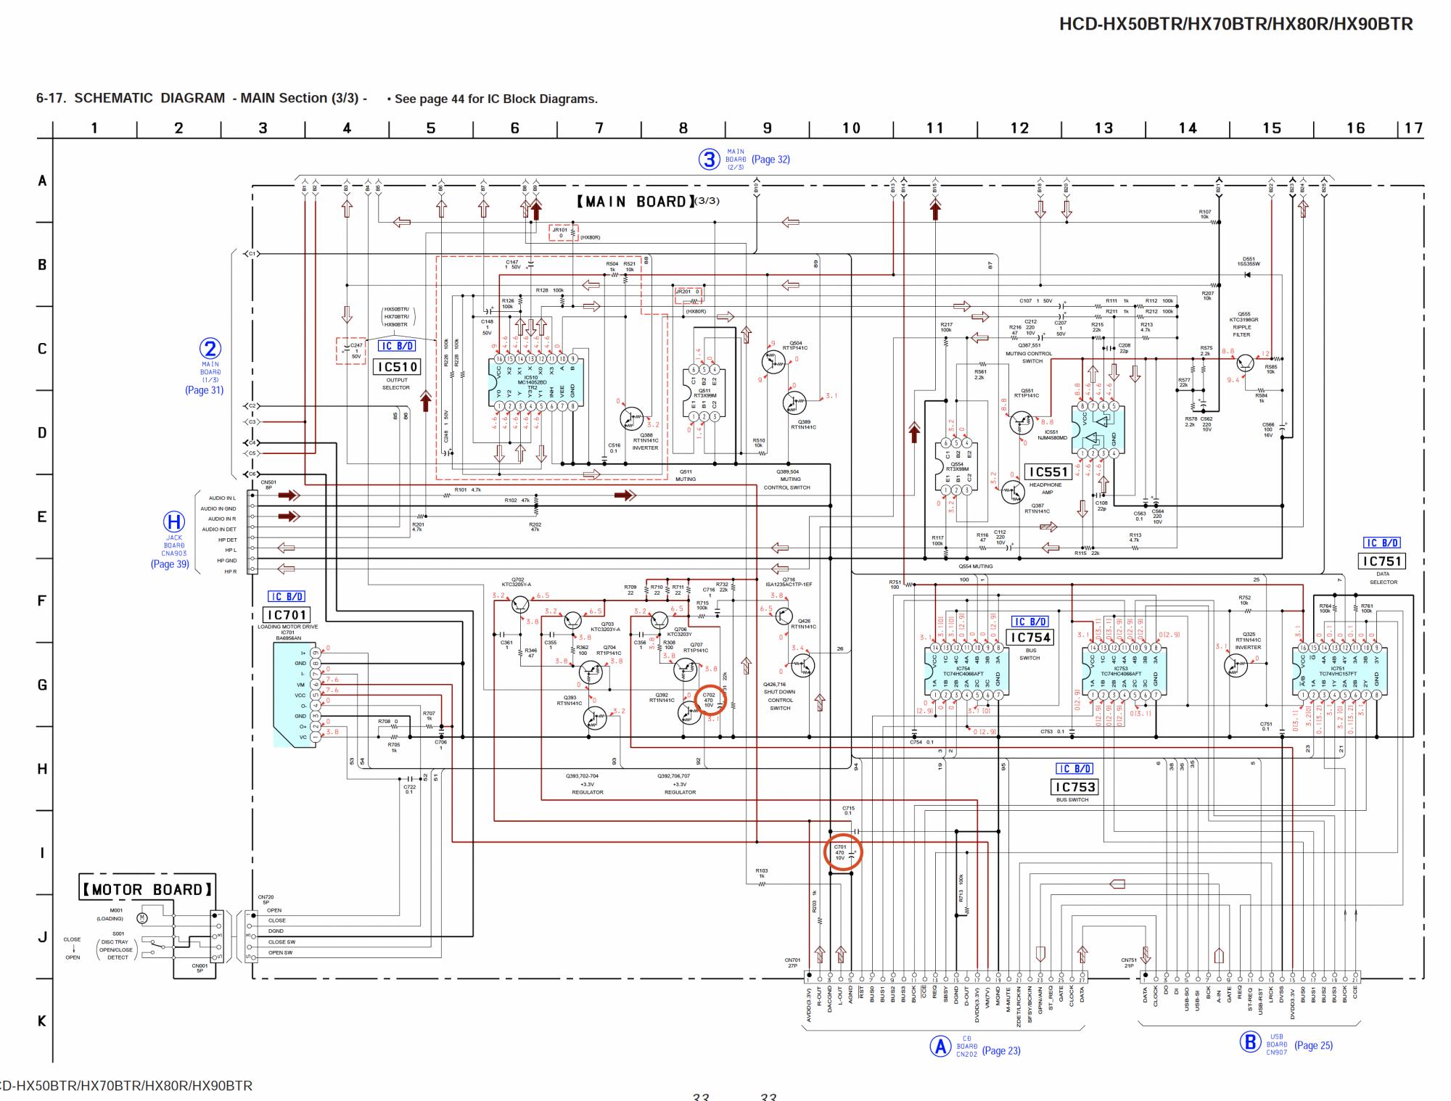Click the IC B/D tag above IC510

(396, 347)
